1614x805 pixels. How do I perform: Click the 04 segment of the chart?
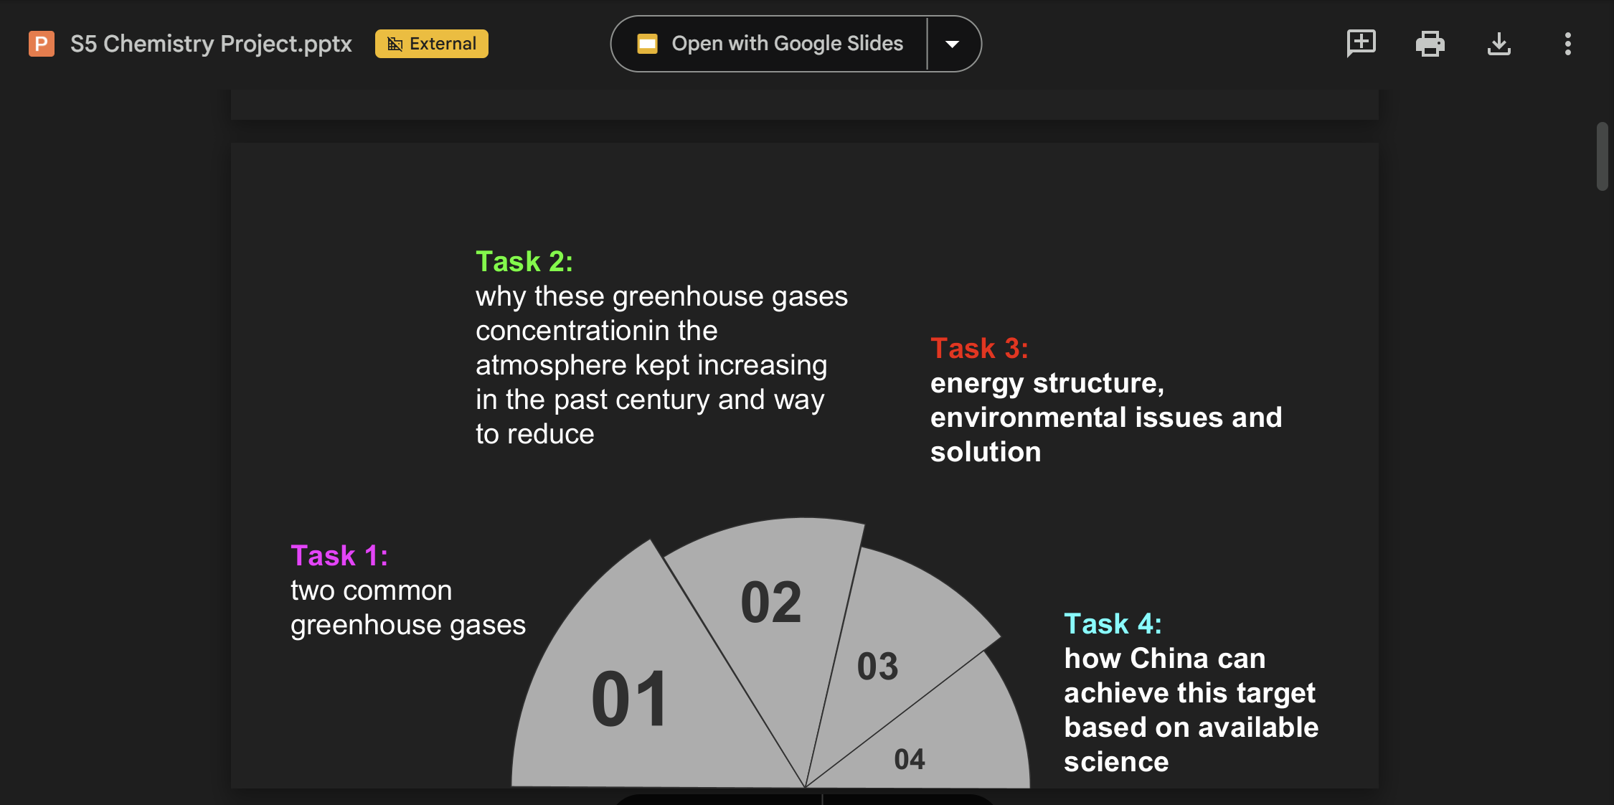point(909,759)
